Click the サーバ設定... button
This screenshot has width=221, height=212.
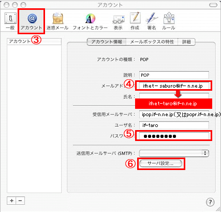click(160, 163)
